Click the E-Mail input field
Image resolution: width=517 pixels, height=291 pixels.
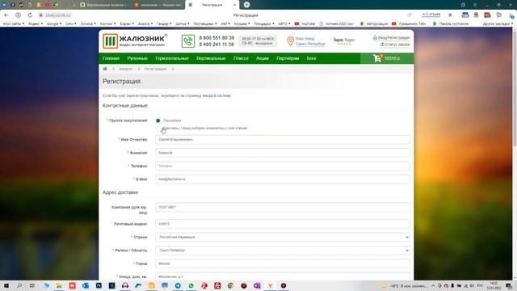(283, 179)
